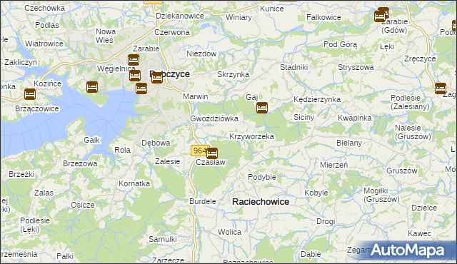Click the hotel icon below Zarabie label
Viewport: 457px width, 264px height.
134,60
